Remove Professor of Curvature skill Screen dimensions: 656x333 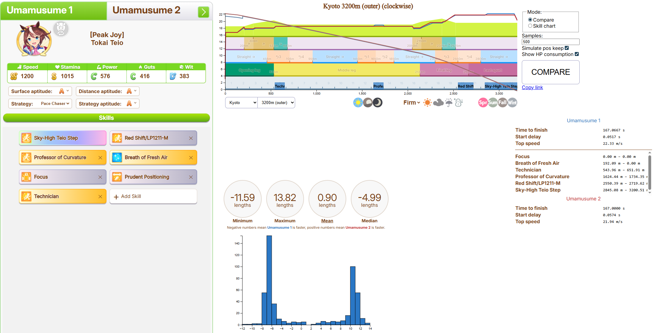coord(100,158)
